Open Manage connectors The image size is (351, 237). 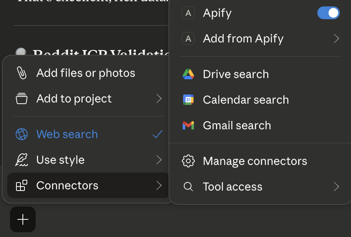261,161
